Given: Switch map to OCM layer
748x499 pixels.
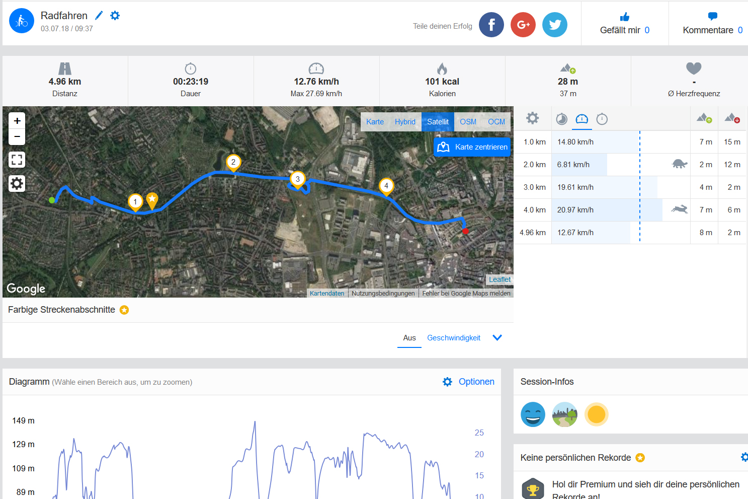Looking at the screenshot, I should click(496, 122).
